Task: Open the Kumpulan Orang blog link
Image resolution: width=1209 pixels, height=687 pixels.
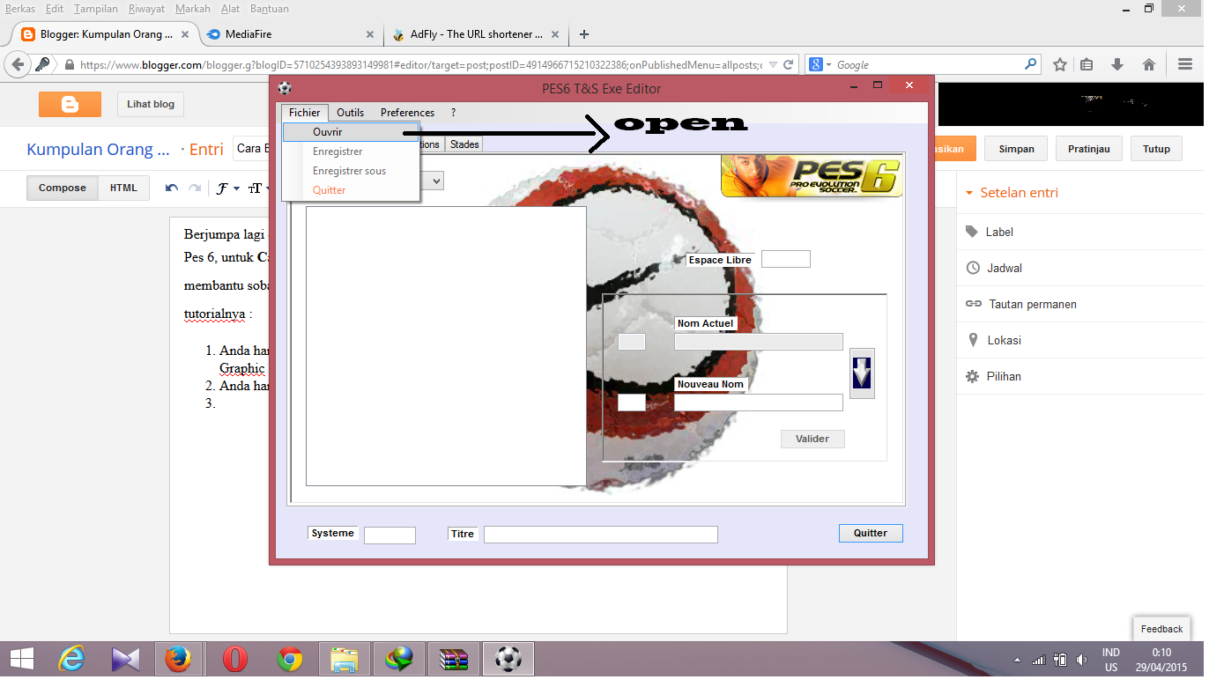Action: [98, 149]
